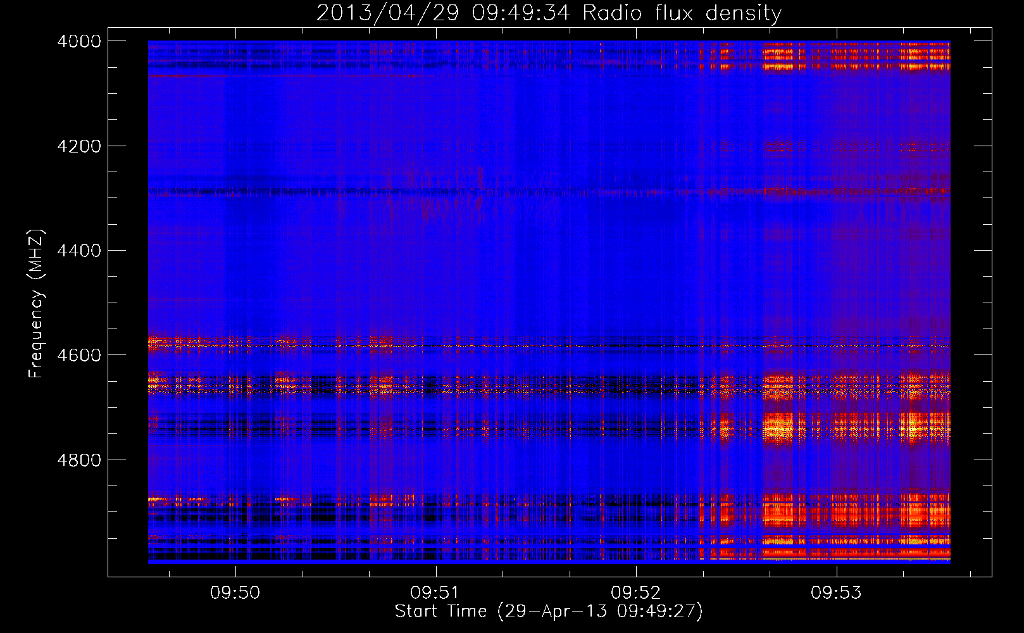This screenshot has width=1024, height=633.
Task: Click the 09:52 time axis label
Action: [636, 593]
